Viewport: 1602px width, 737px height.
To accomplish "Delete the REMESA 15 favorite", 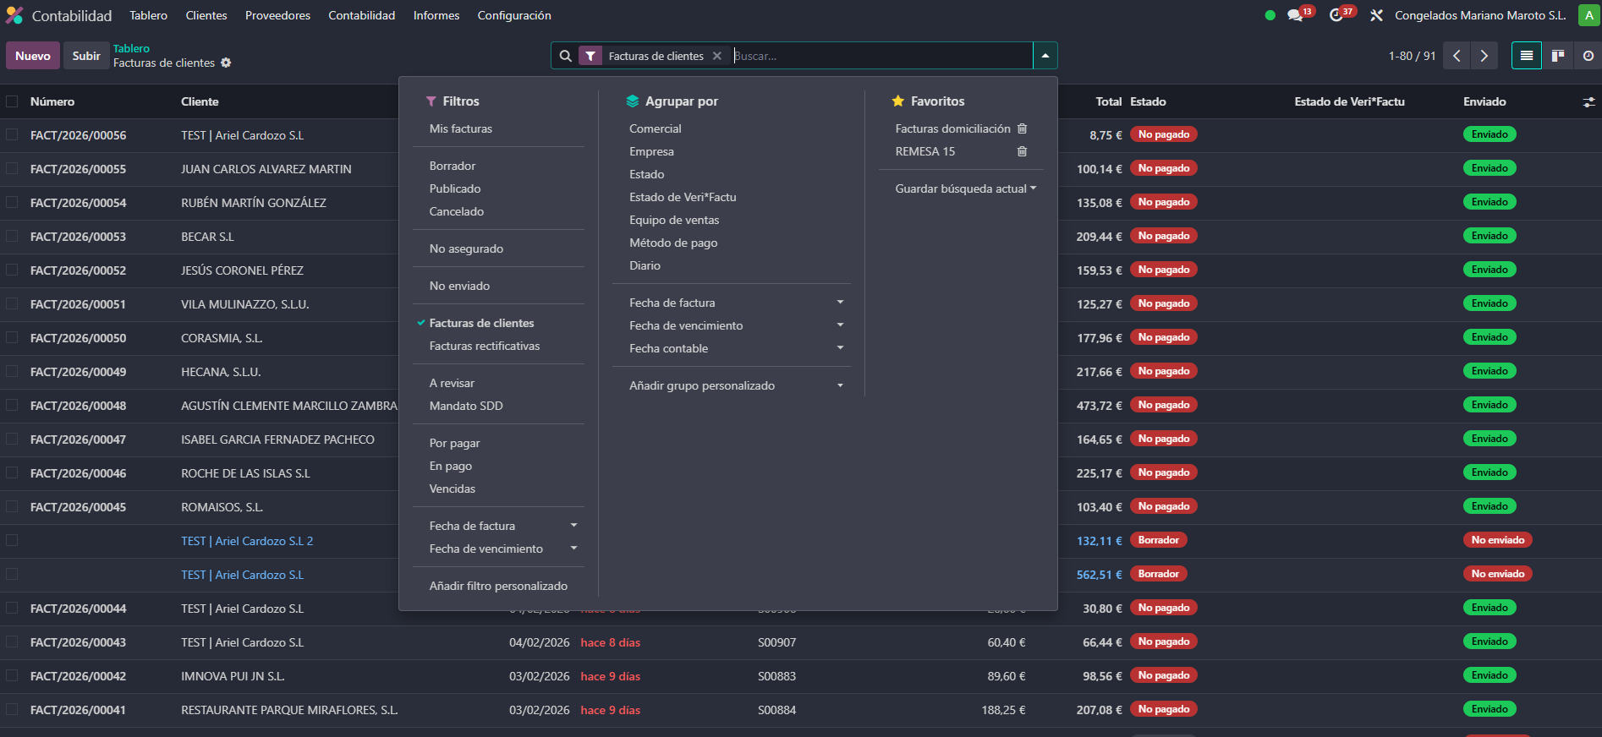I will coord(1022,151).
